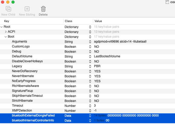Open class stepper for Legacy row
The width and height of the screenshot is (175, 124).
click(x=90, y=66)
